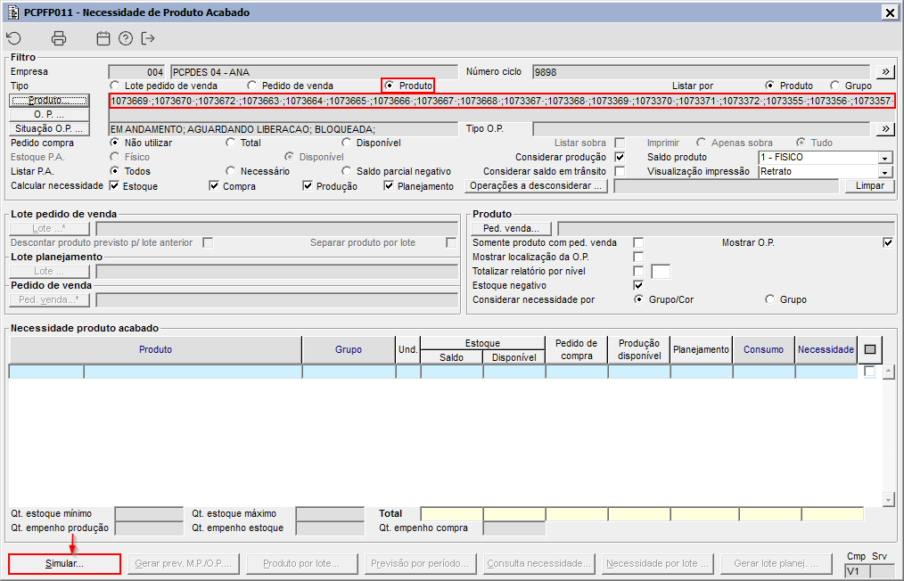Select Considerar necessidade por Grupo radio
This screenshot has height=581, width=904.
769,299
